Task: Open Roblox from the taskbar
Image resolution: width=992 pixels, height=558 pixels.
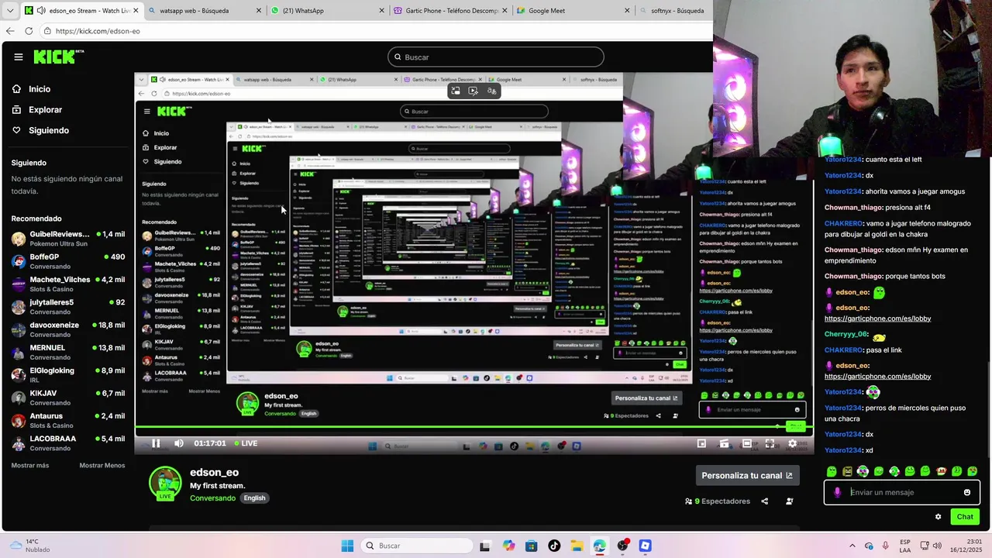Action: coord(645,546)
